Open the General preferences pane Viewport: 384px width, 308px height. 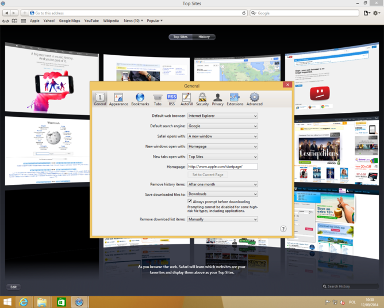100,100
